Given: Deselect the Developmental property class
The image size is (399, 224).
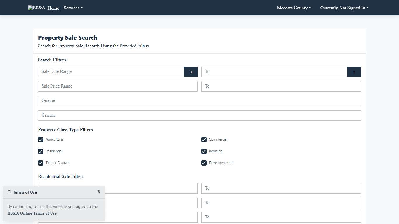Looking at the screenshot, I should [204, 163].
